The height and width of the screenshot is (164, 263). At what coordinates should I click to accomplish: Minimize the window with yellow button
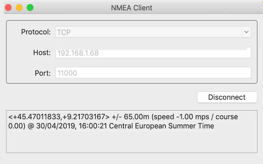19,8
